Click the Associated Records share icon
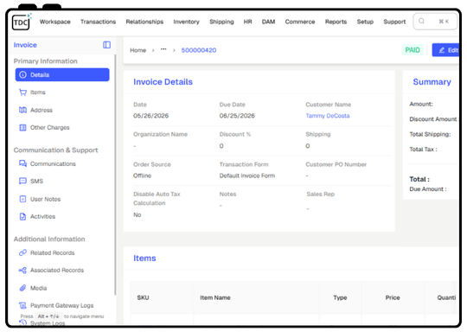 22,271
